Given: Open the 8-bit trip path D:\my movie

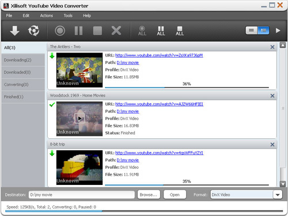Looking at the screenshot, I should coord(128,160).
